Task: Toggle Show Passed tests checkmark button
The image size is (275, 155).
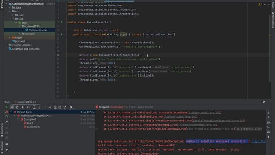Action: click(x=12, y=107)
